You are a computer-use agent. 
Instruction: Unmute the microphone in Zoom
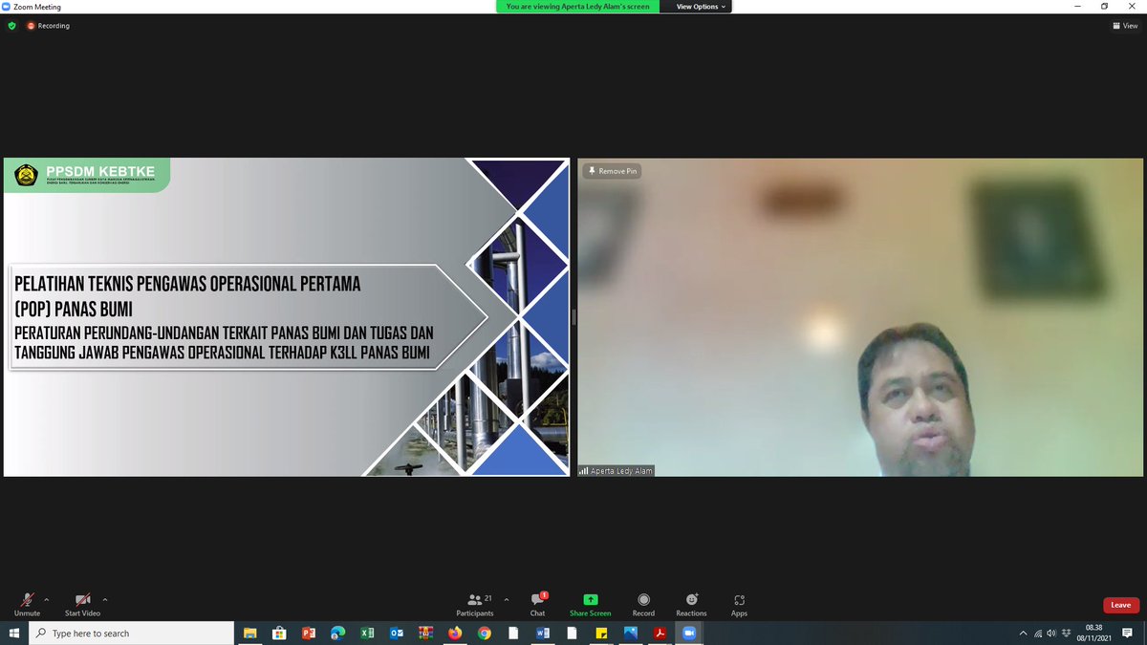click(27, 605)
